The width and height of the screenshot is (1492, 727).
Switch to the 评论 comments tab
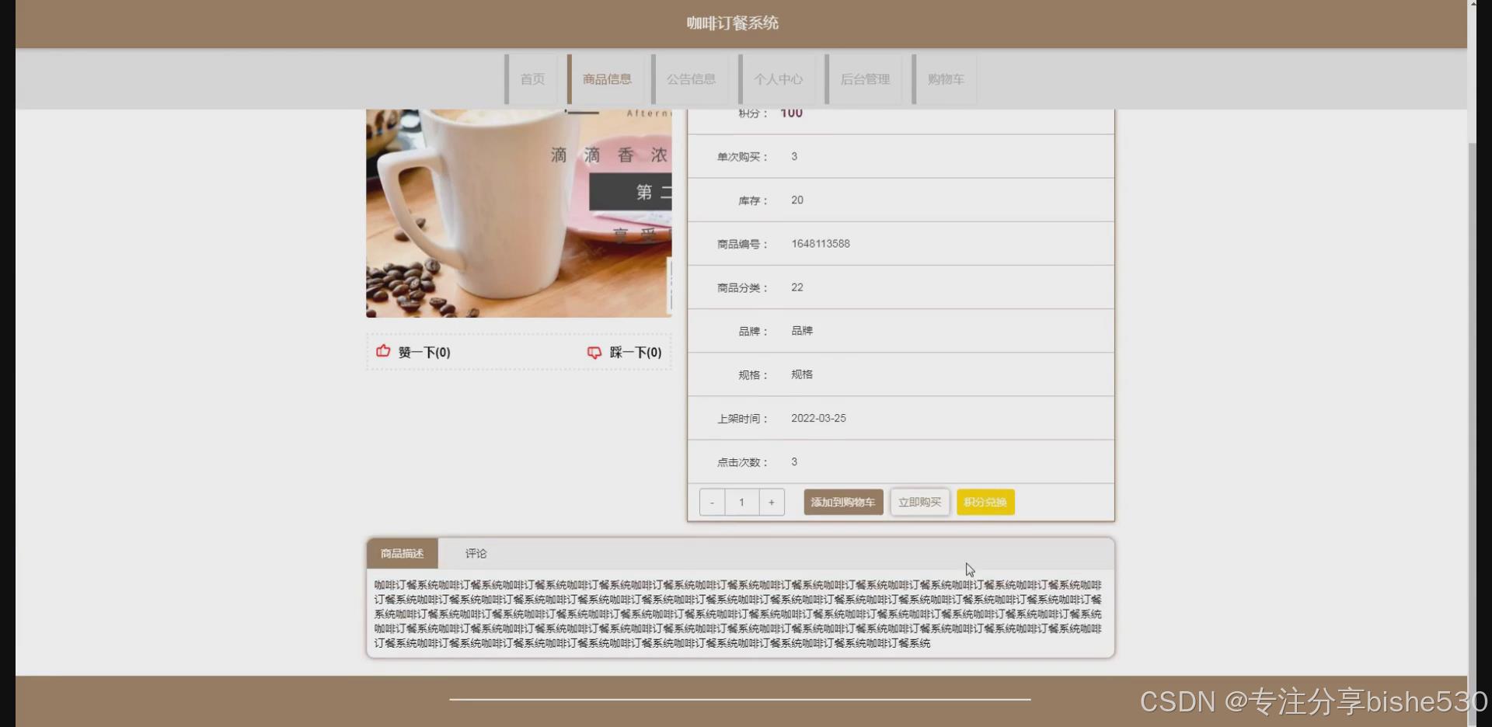click(x=475, y=553)
